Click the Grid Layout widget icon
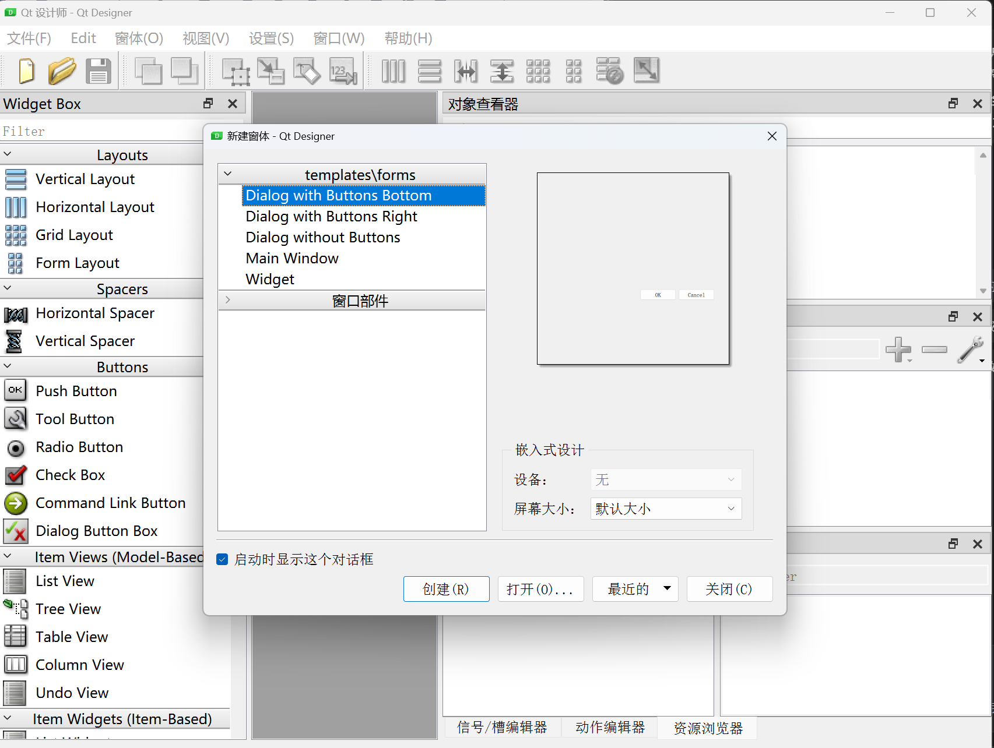The height and width of the screenshot is (748, 994). [x=16, y=235]
